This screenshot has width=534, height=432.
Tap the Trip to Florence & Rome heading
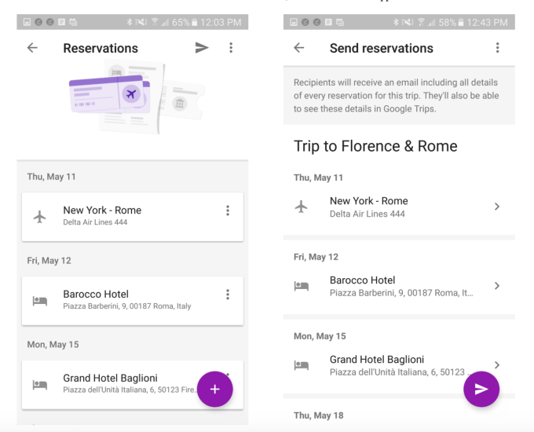tap(375, 146)
